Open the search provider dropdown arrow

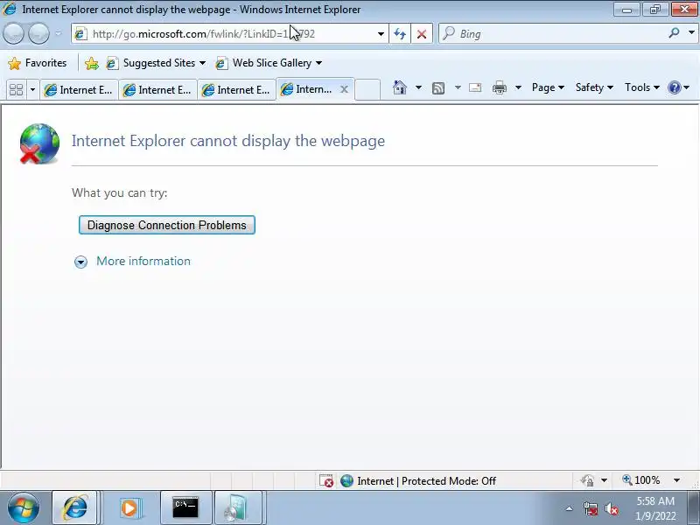(x=691, y=33)
